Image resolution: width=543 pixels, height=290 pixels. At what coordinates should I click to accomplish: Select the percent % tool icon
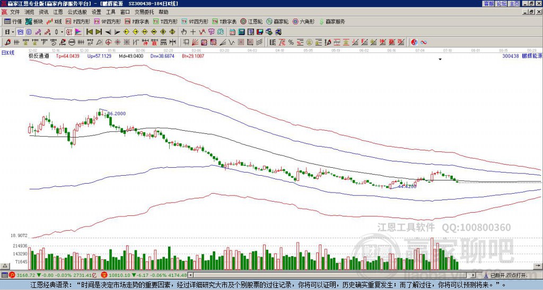[x=291, y=42]
